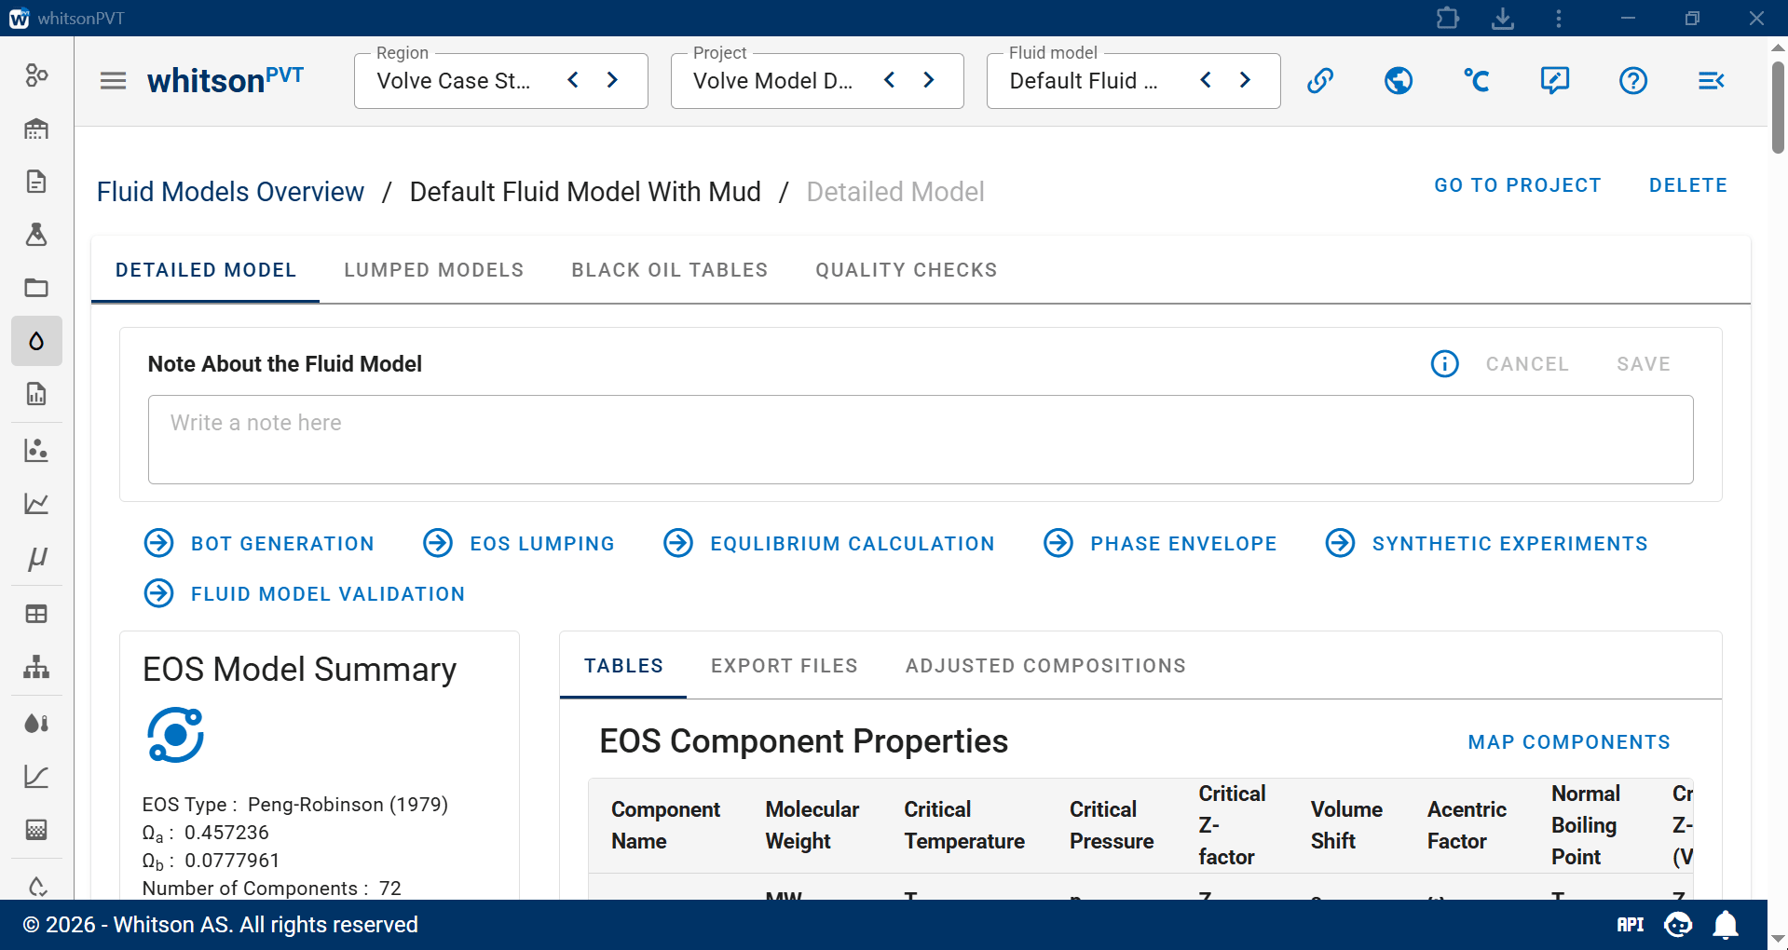Click sidebar folder icon

click(36, 288)
